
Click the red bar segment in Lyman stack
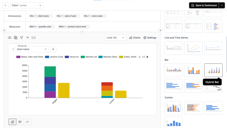point(107,84)
